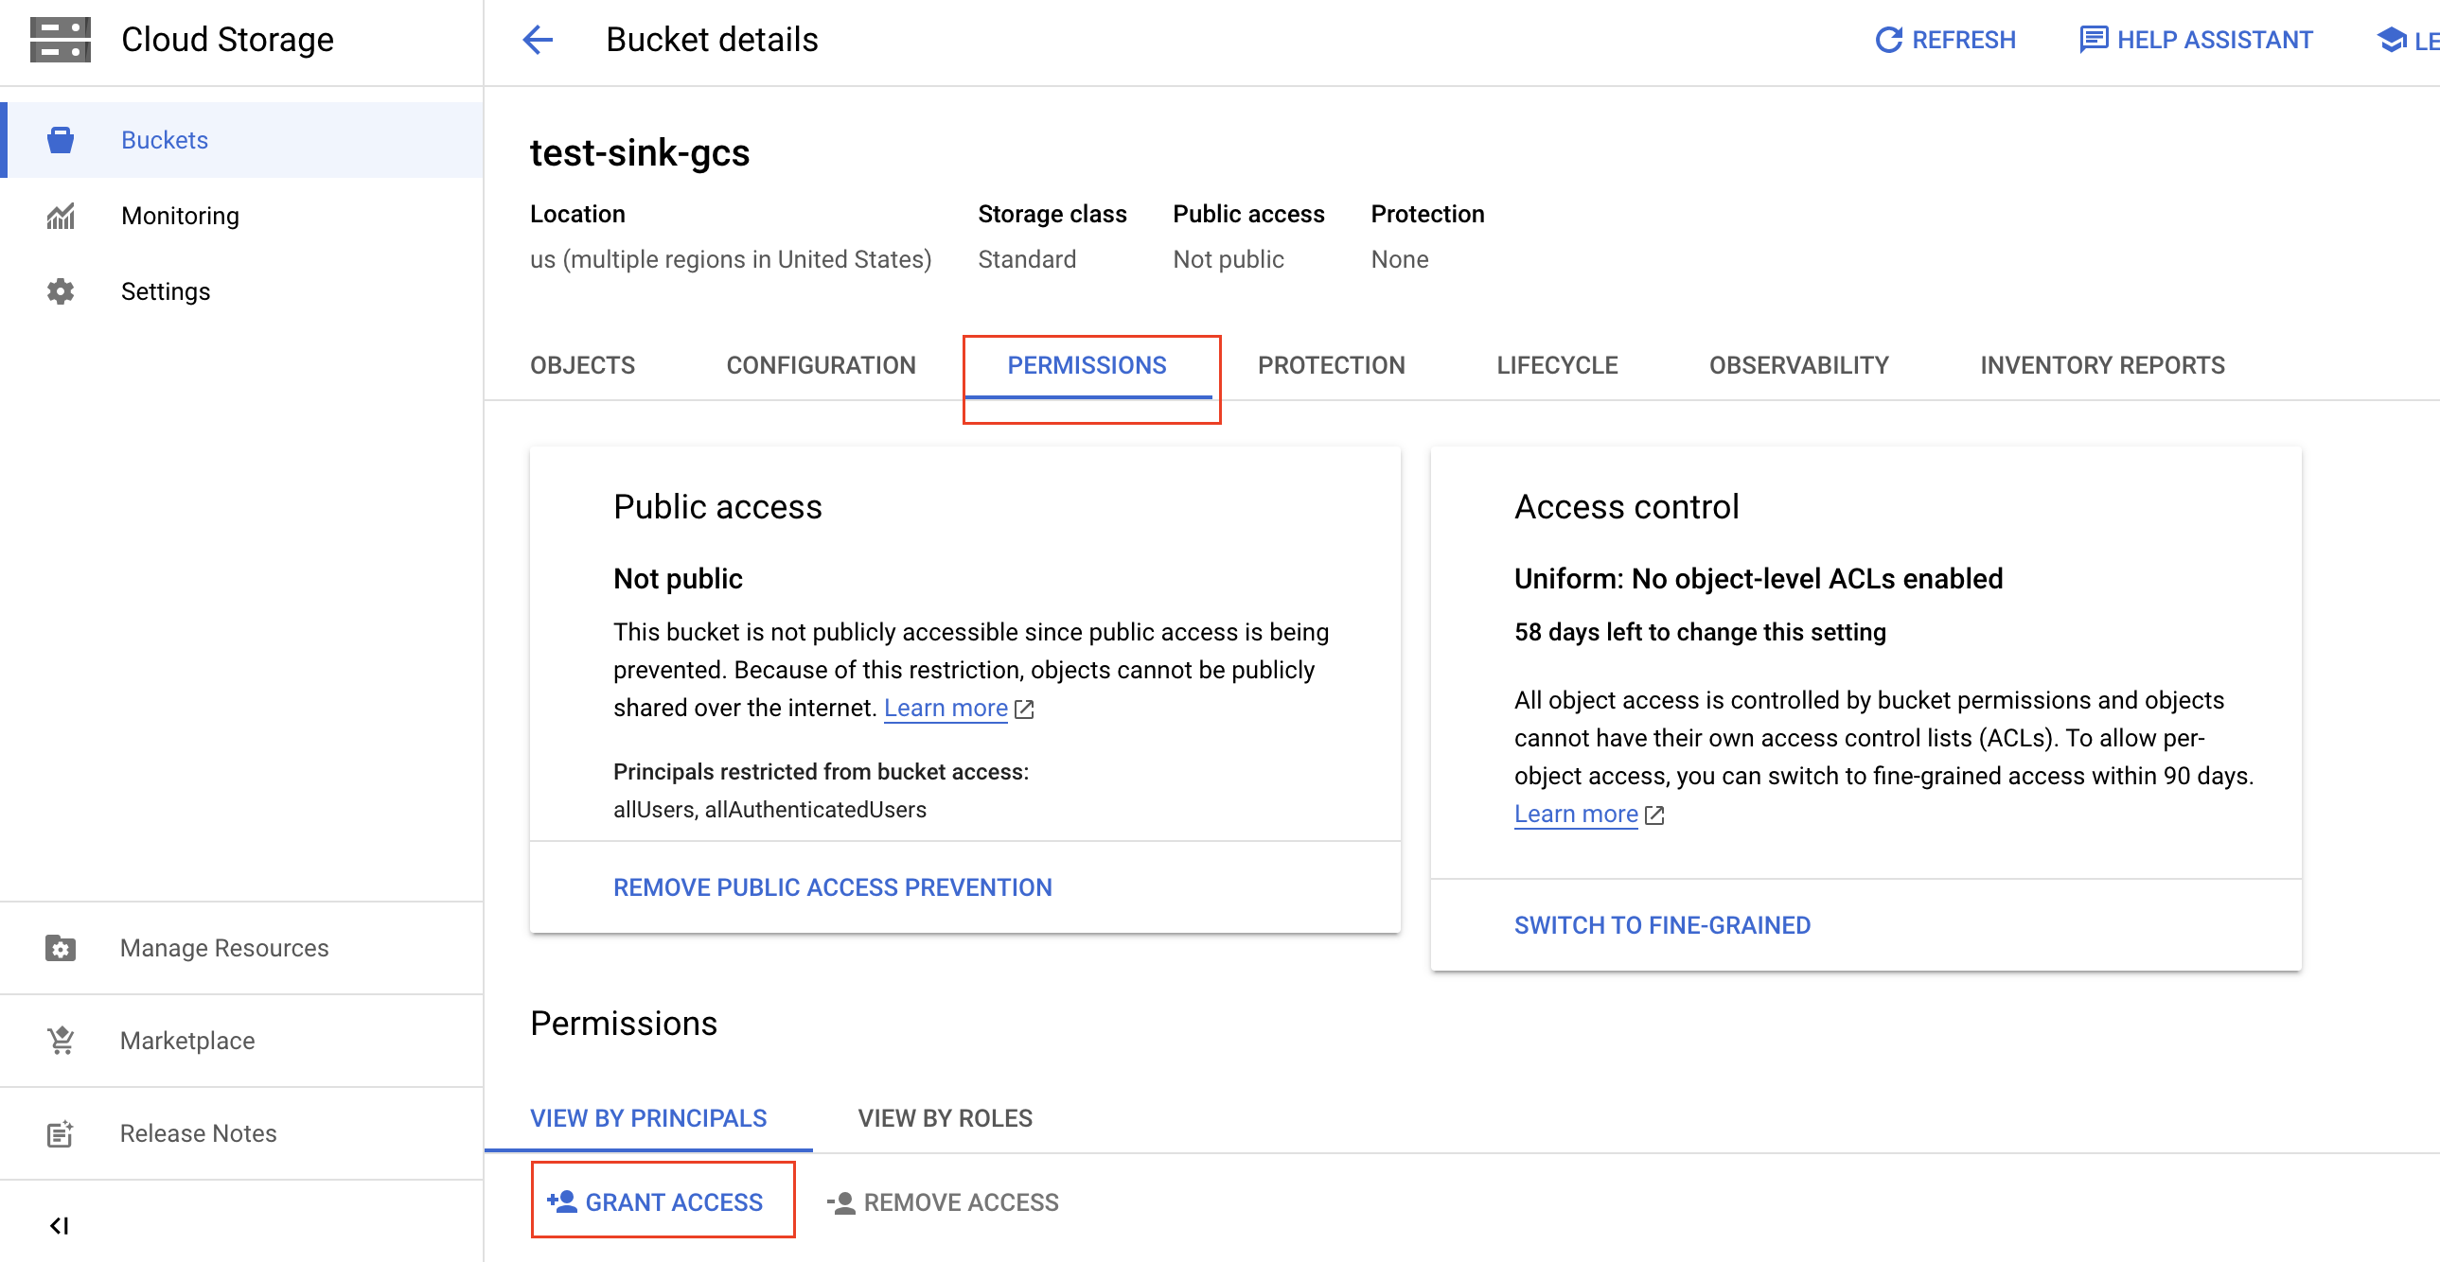This screenshot has height=1262, width=2440.
Task: Open Settings in the sidebar
Action: click(x=242, y=291)
